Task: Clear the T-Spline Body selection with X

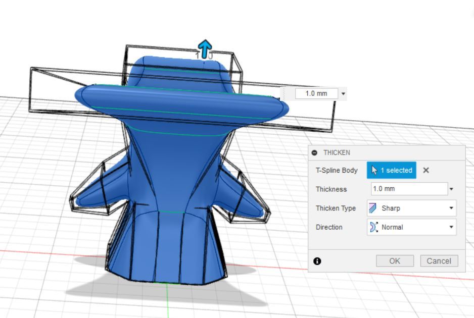Action: pos(426,170)
